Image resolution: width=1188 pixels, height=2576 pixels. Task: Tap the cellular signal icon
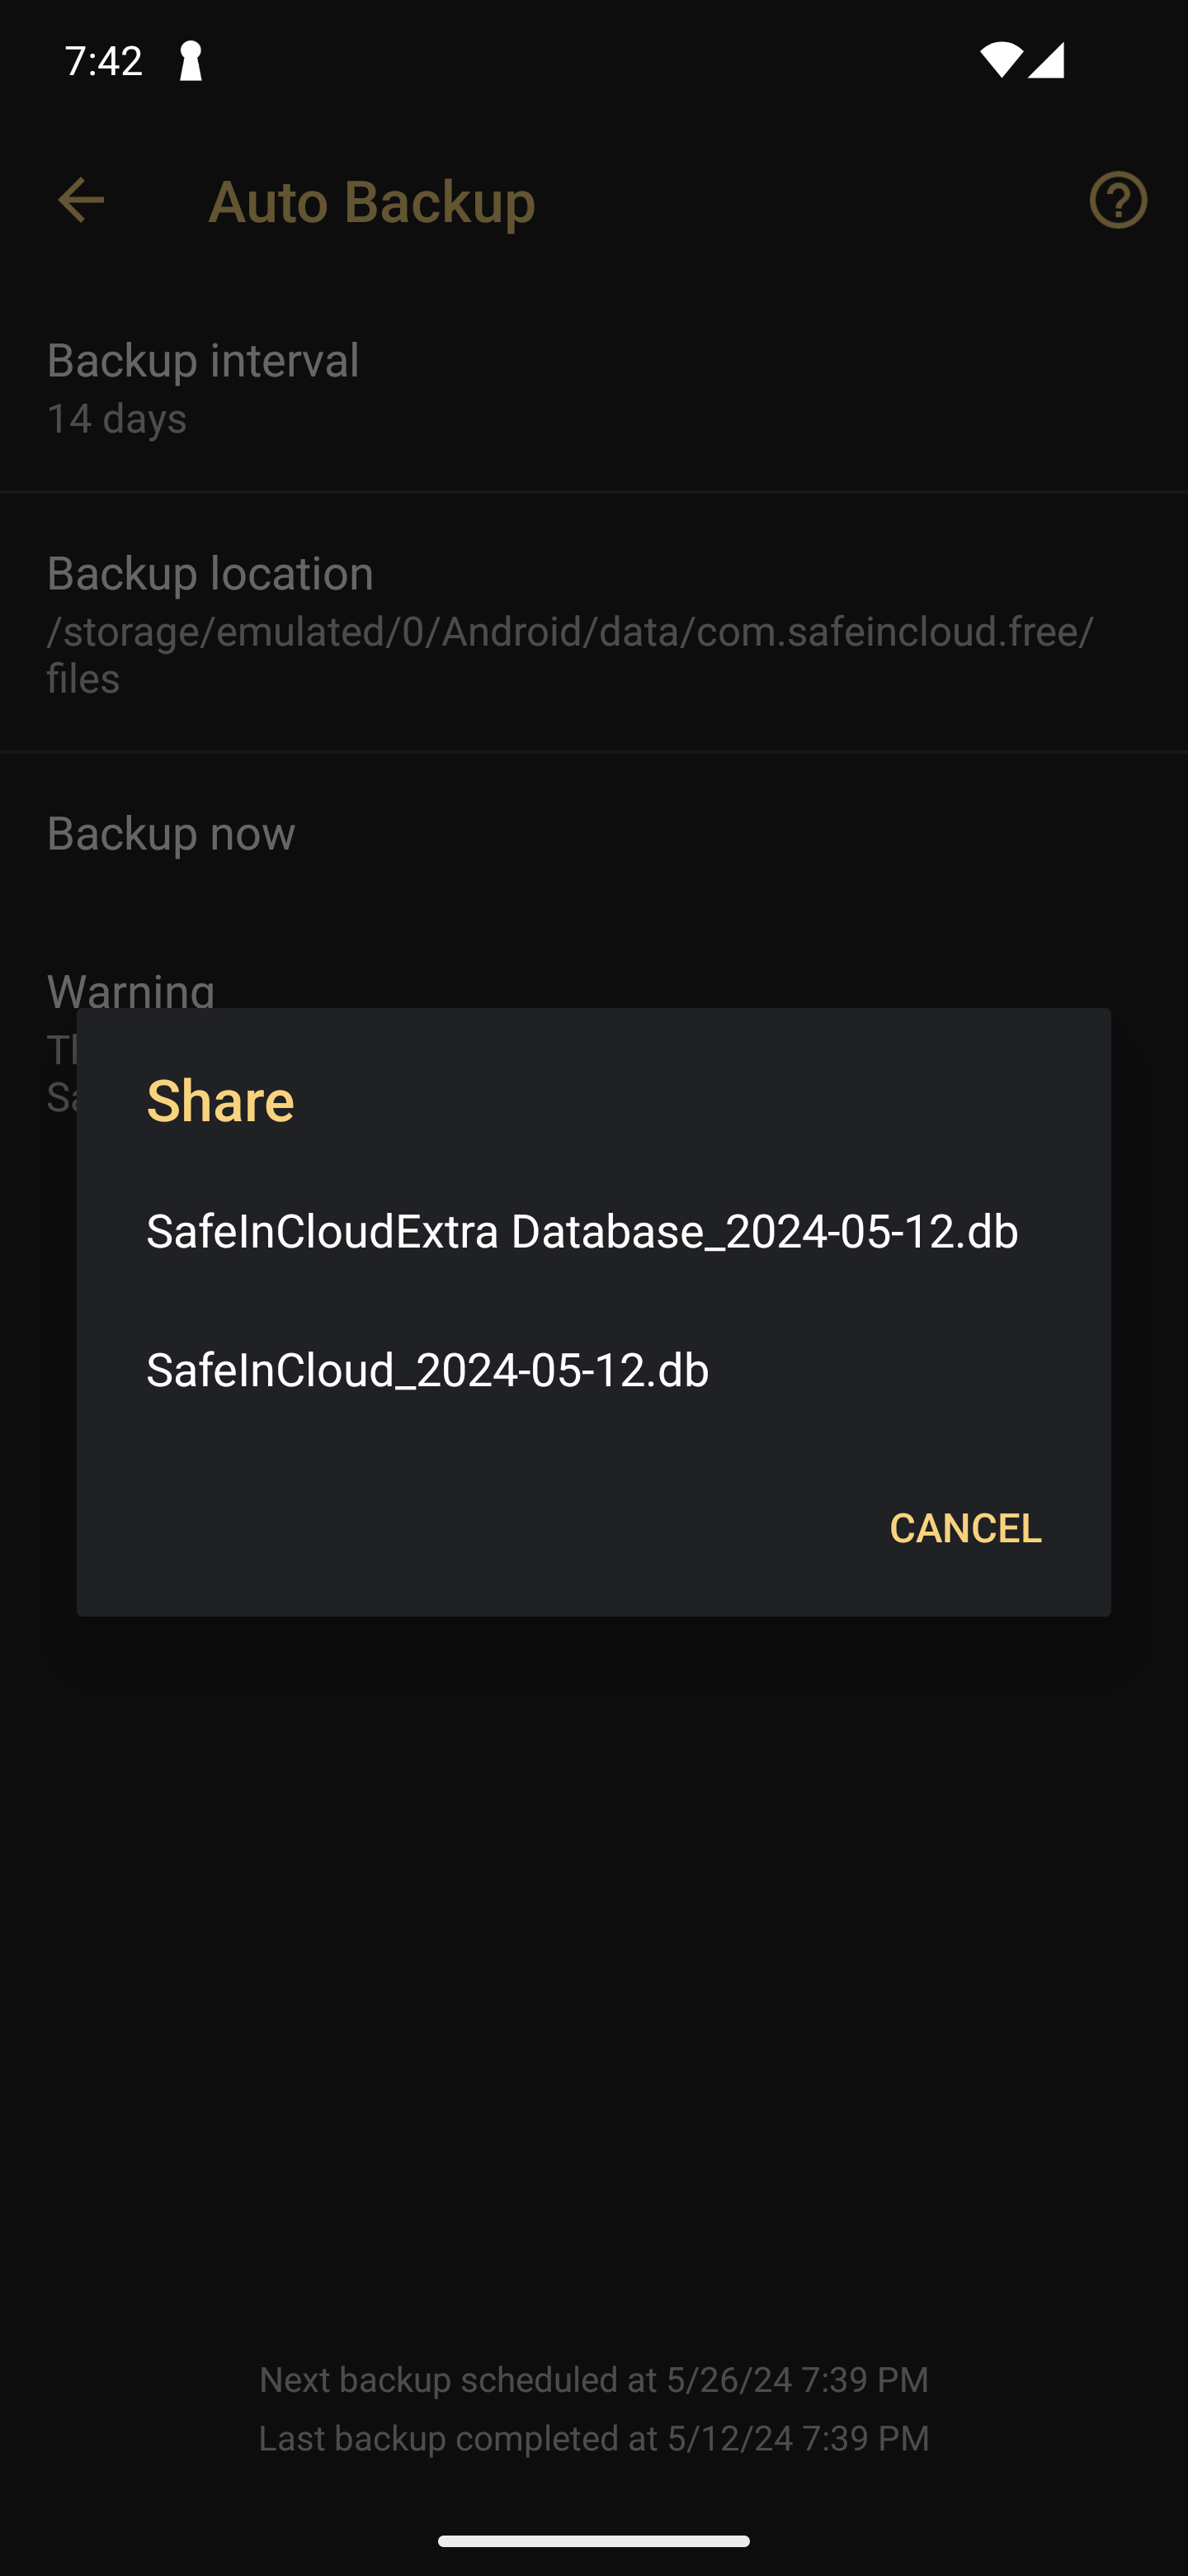[1046, 60]
